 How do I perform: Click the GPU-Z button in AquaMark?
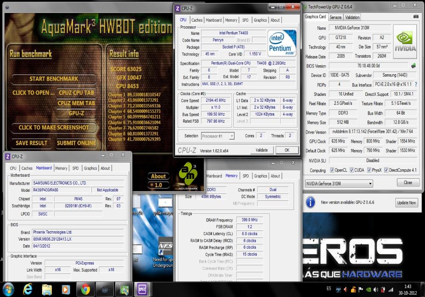[x=76, y=113]
